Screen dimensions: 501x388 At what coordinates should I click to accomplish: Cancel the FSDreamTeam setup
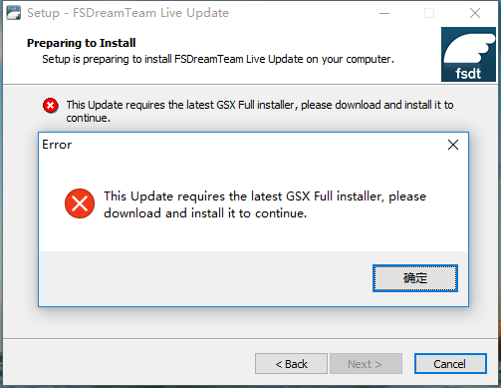point(450,364)
